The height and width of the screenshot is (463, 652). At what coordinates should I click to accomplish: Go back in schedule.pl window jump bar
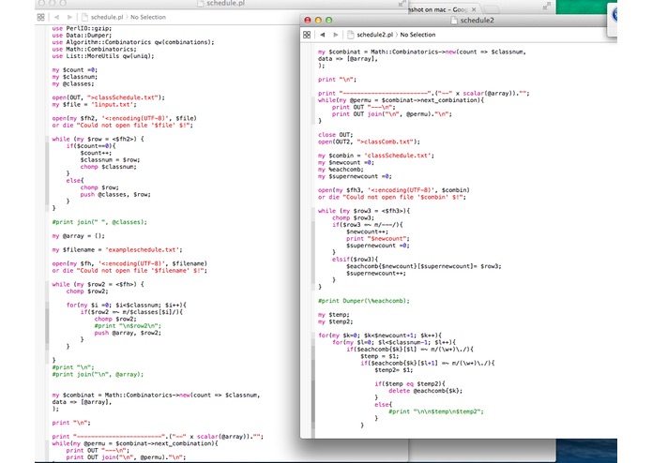pos(56,17)
